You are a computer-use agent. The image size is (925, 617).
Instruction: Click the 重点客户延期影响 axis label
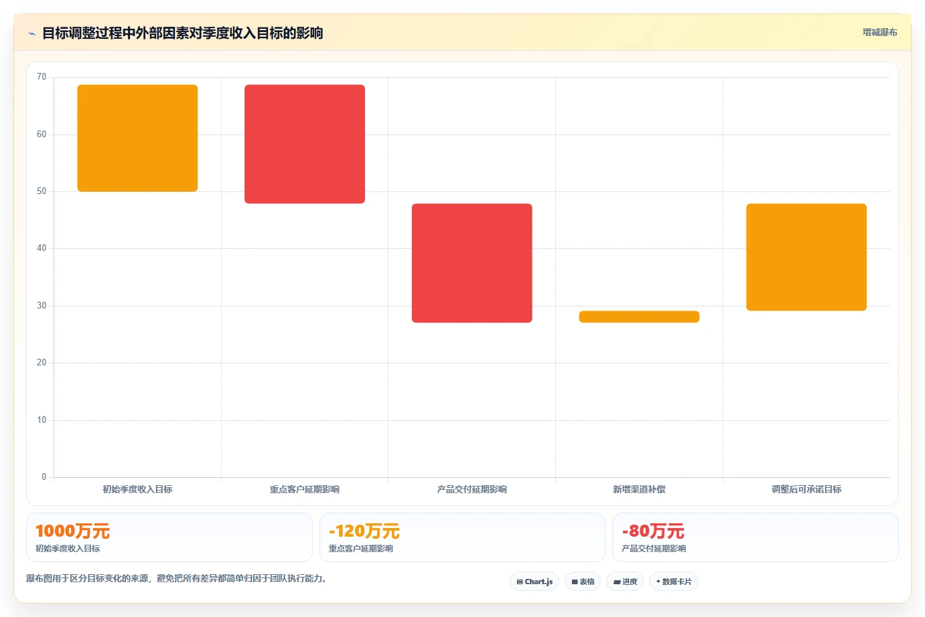[x=305, y=489]
